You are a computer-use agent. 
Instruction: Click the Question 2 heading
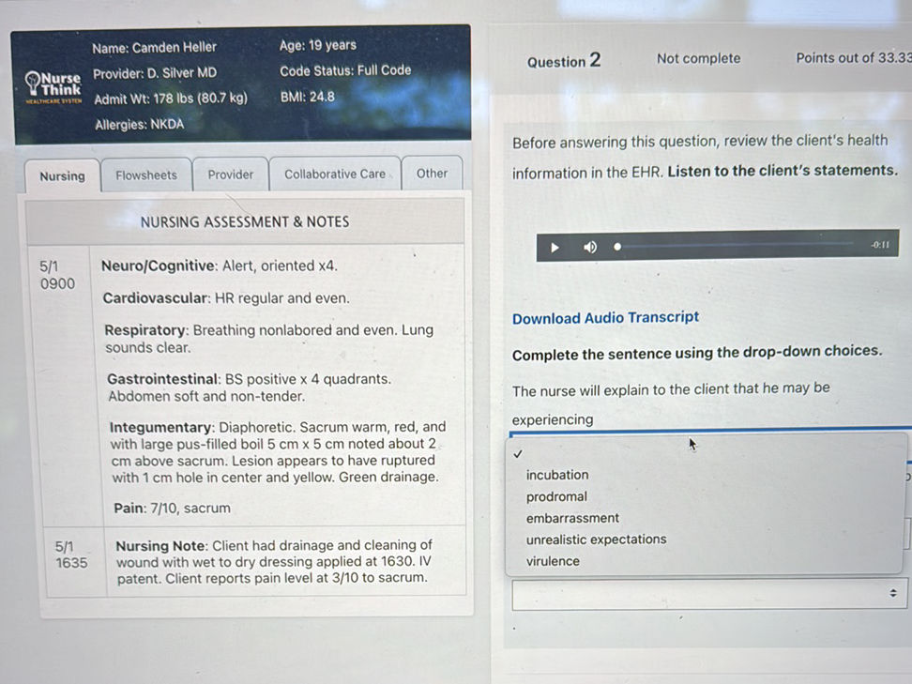pyautogui.click(x=563, y=62)
